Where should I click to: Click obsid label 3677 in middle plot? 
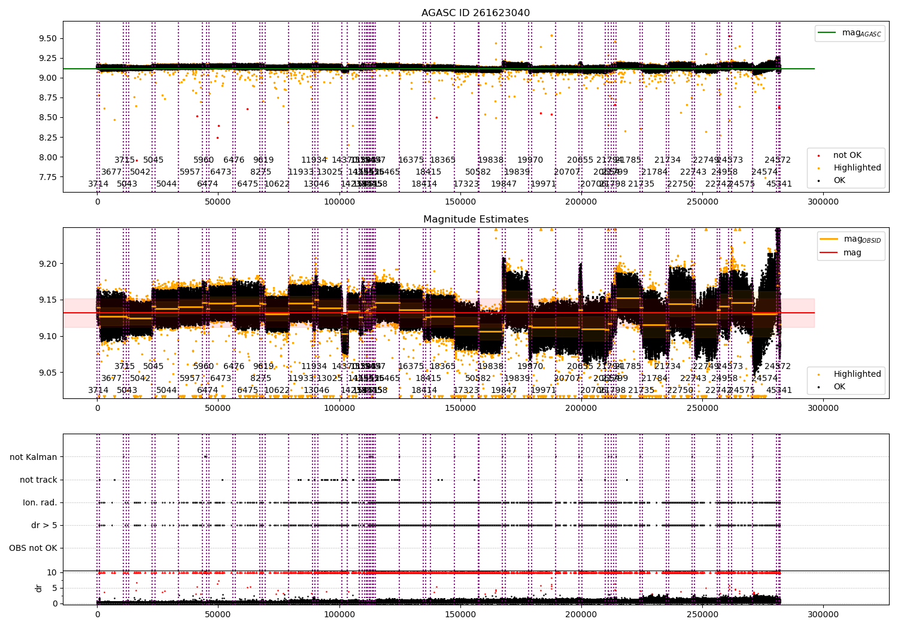pyautogui.click(x=111, y=378)
